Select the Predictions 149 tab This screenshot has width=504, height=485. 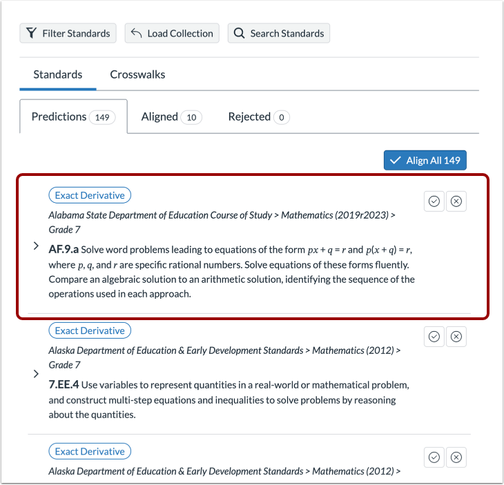(x=73, y=117)
